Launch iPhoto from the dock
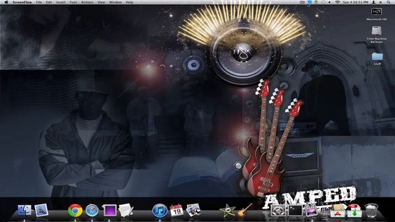The width and height of the screenshot is (395, 222). coord(193,210)
